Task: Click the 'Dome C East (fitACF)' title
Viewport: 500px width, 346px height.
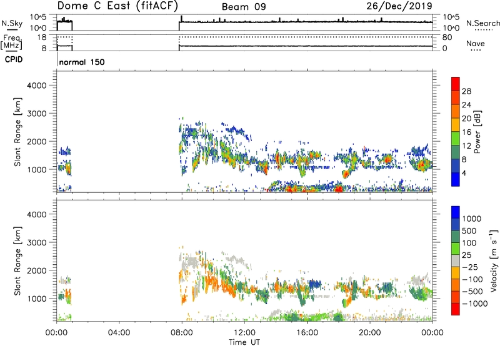Action: [x=117, y=6]
